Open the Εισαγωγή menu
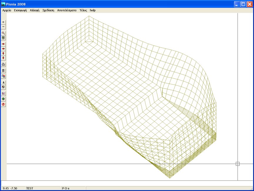254x191 pixels. (x=21, y=10)
